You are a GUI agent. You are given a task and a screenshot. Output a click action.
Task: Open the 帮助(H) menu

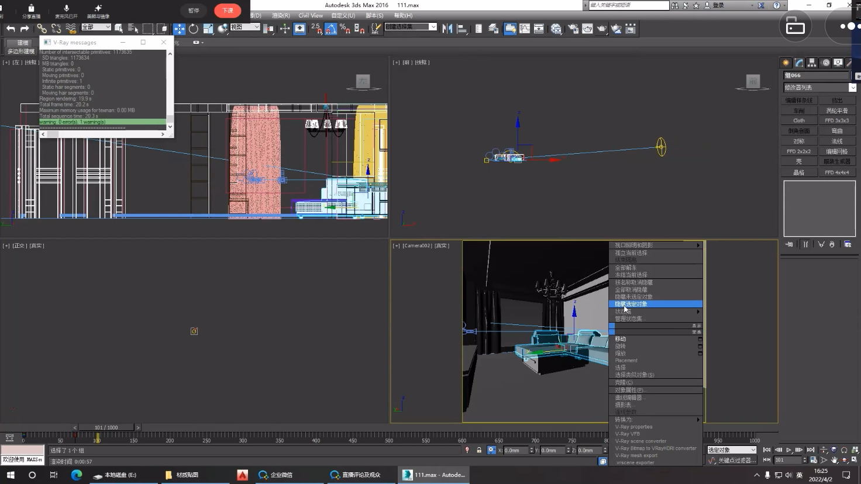click(x=403, y=15)
